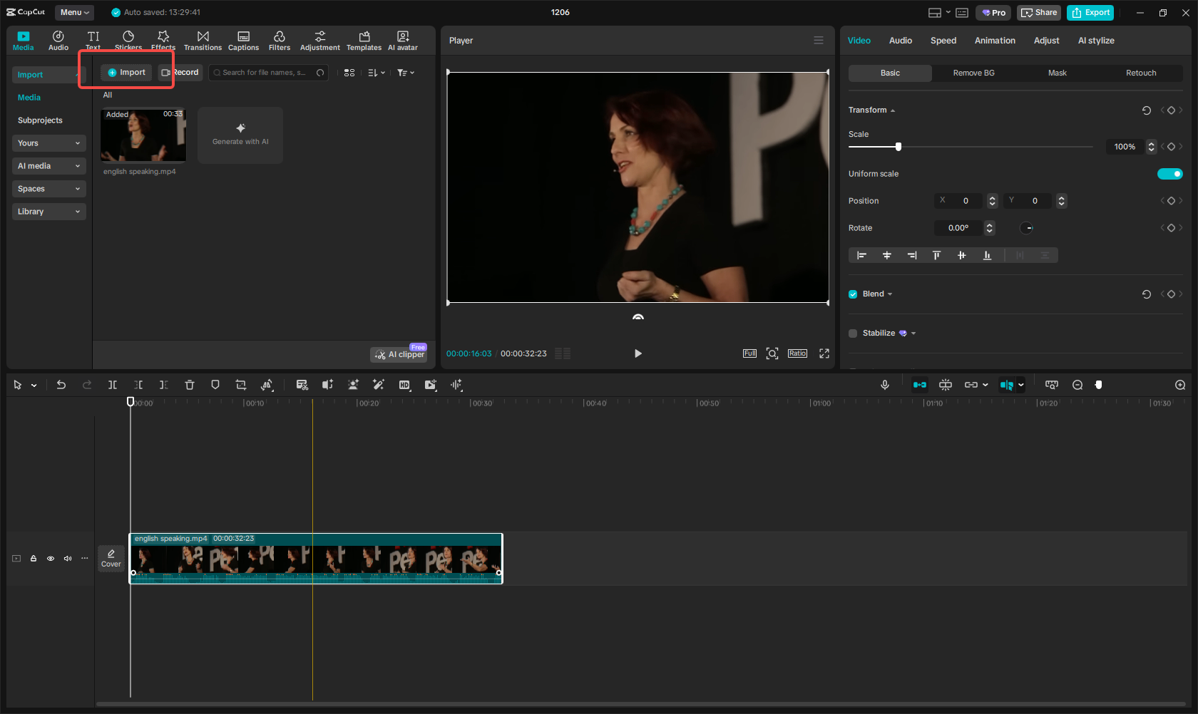Record a voiceover with the microphone icon

point(884,385)
